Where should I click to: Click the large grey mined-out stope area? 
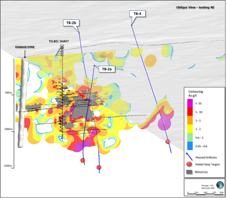tap(82, 112)
